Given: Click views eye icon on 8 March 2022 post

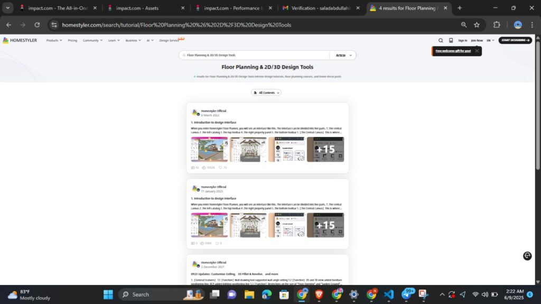Looking at the screenshot, I should pyautogui.click(x=203, y=168).
